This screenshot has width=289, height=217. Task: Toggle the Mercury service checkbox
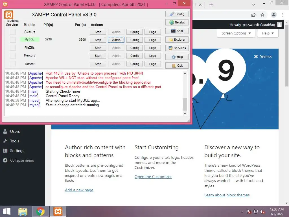[x=13, y=56]
